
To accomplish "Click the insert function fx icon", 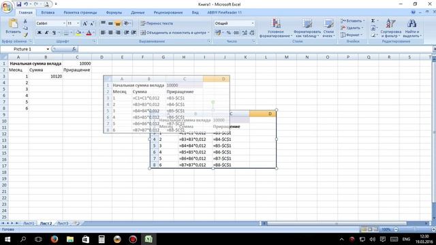I will pyautogui.click(x=74, y=49).
